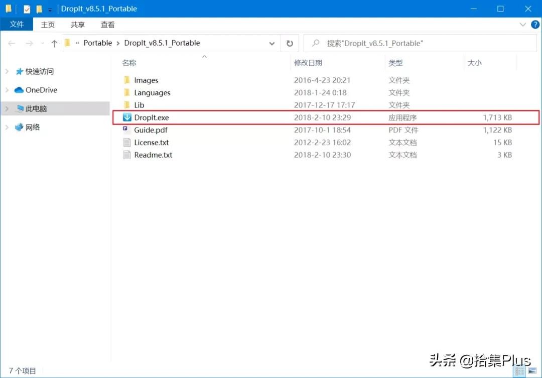Expand the 快速访问 tree node

[x=7, y=72]
